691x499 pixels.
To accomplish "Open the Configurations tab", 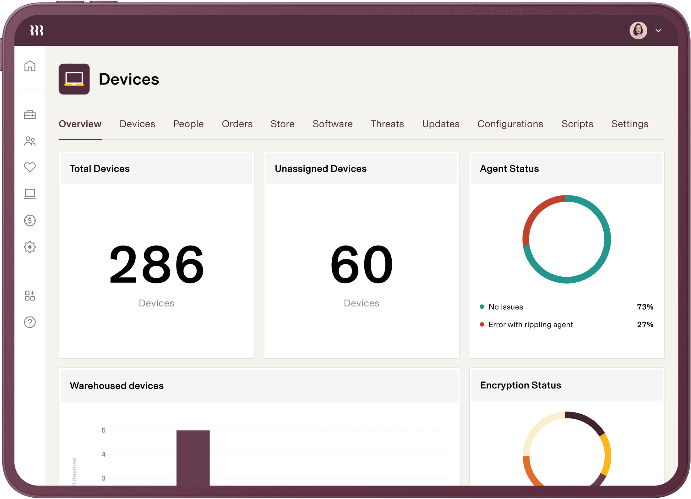I will click(510, 124).
